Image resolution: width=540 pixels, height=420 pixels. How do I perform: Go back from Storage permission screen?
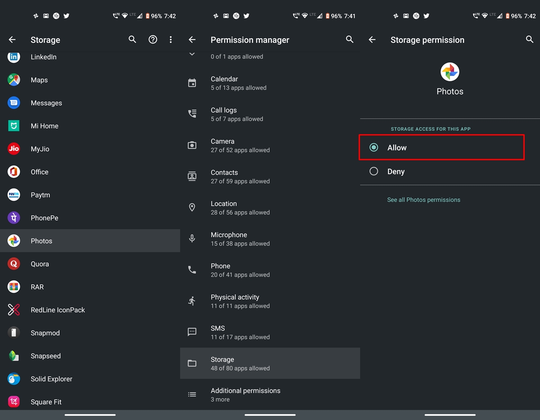tap(372, 40)
